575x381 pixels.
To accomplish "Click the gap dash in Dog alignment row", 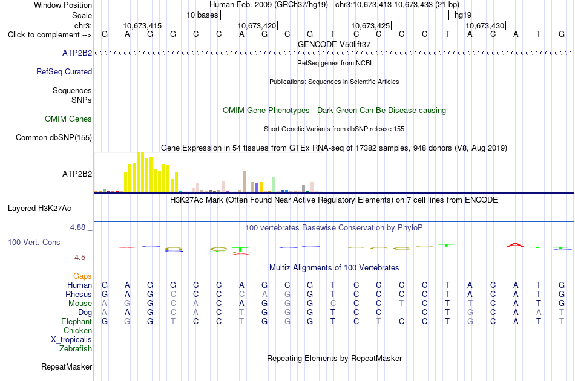I will tap(401, 313).
